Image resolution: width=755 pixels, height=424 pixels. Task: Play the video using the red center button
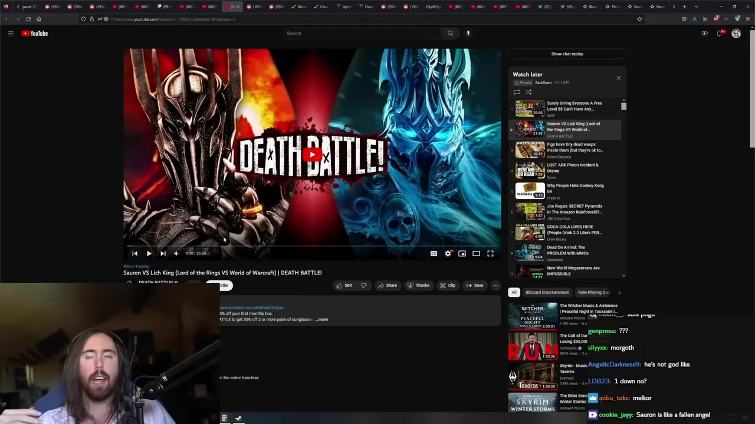tap(312, 155)
